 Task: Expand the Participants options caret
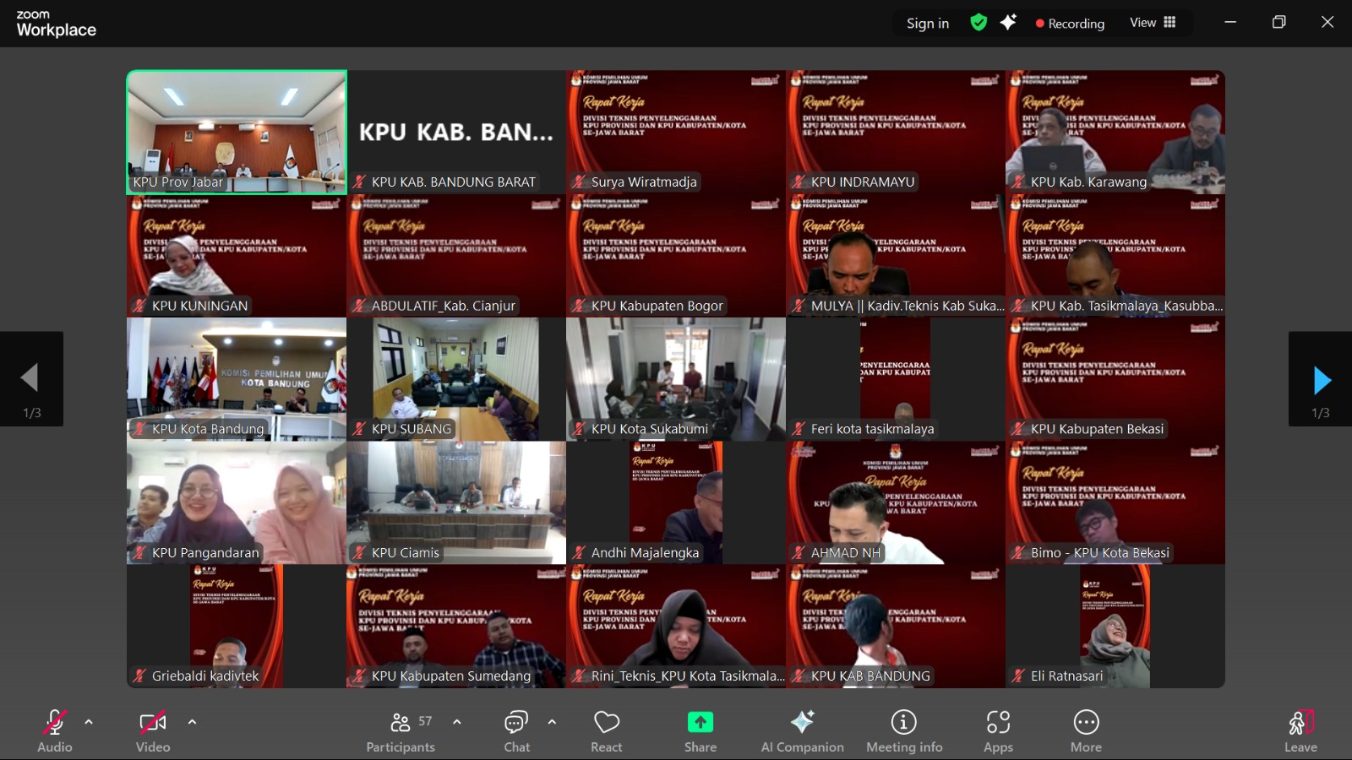(x=457, y=722)
